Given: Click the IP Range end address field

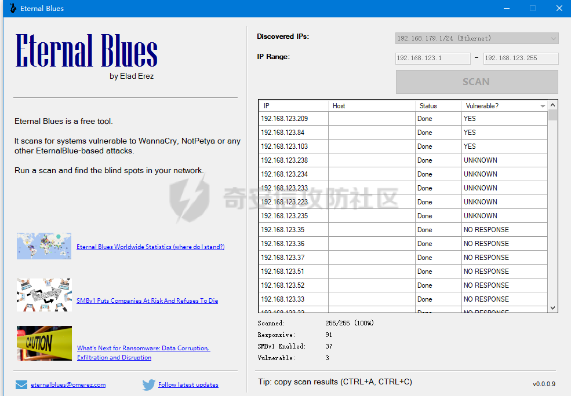Looking at the screenshot, I should coord(521,58).
